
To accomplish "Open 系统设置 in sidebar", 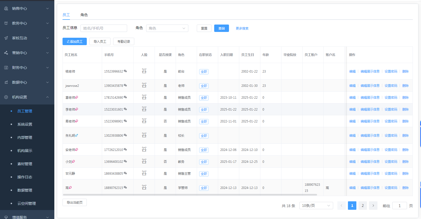I will [25, 124].
